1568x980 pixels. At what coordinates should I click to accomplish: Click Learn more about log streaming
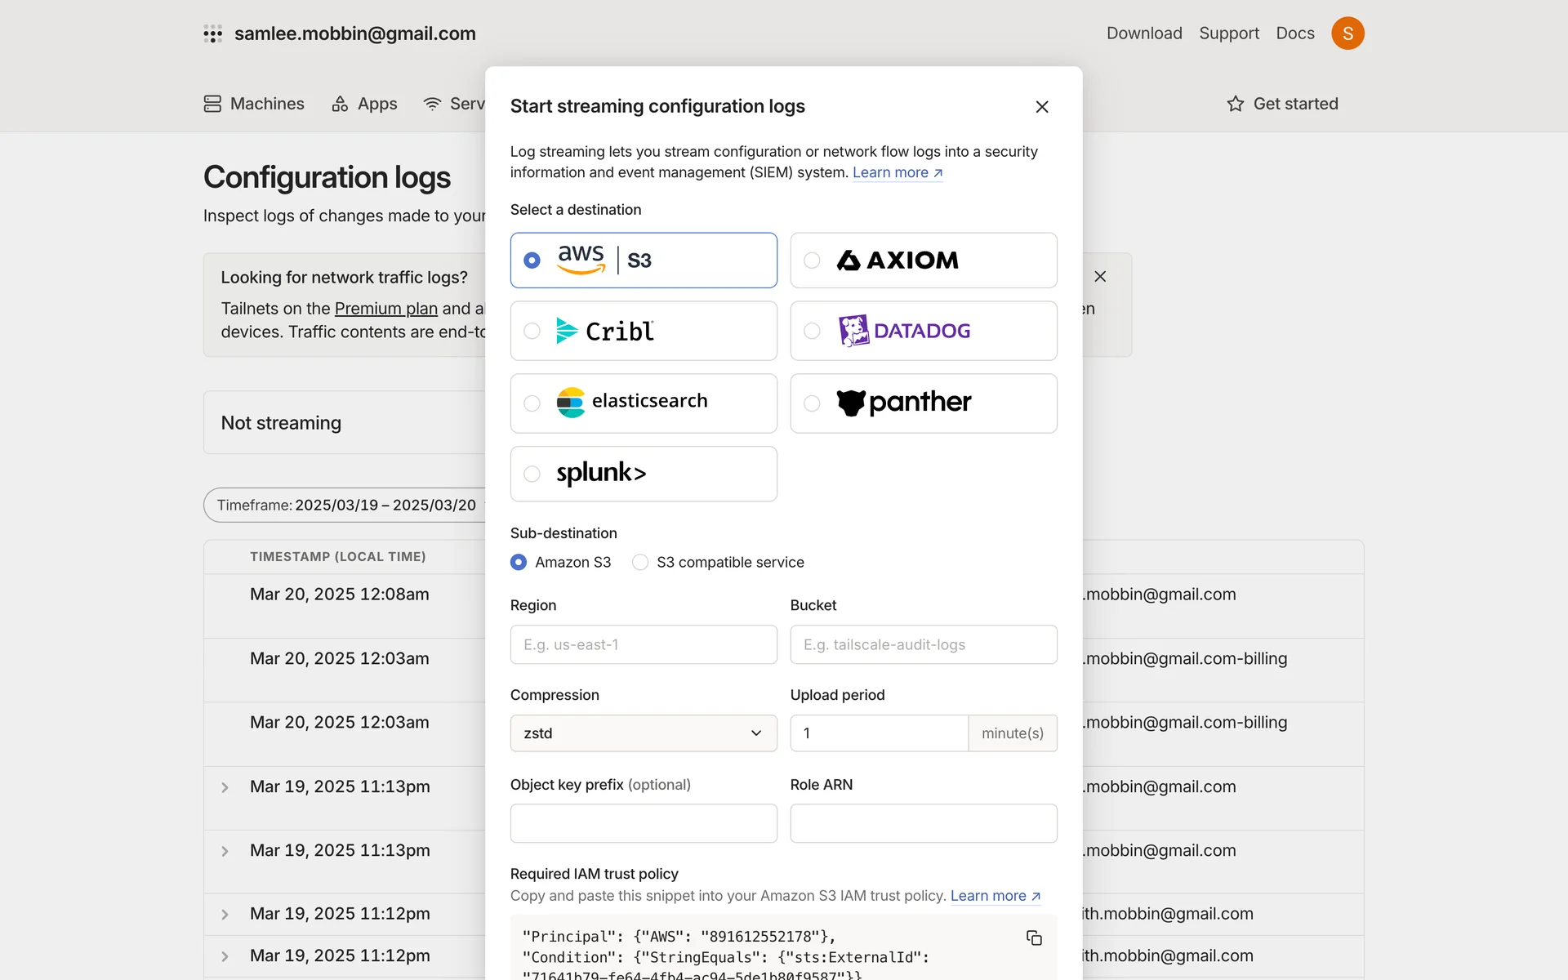tap(897, 172)
